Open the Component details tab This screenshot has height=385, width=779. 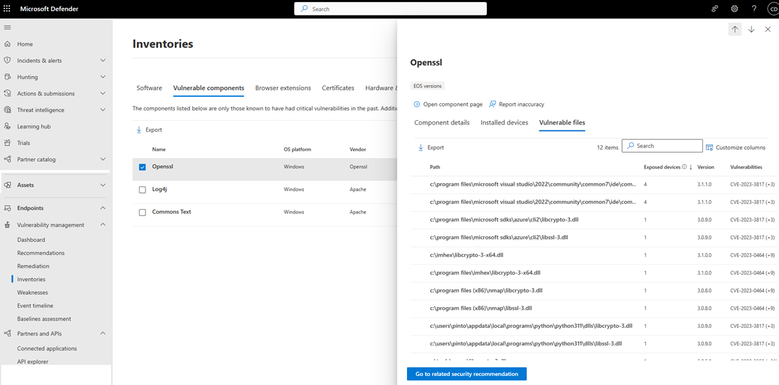pos(442,123)
